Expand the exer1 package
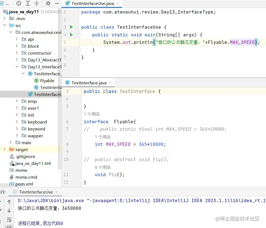266x228 pixels. click(x=17, y=108)
